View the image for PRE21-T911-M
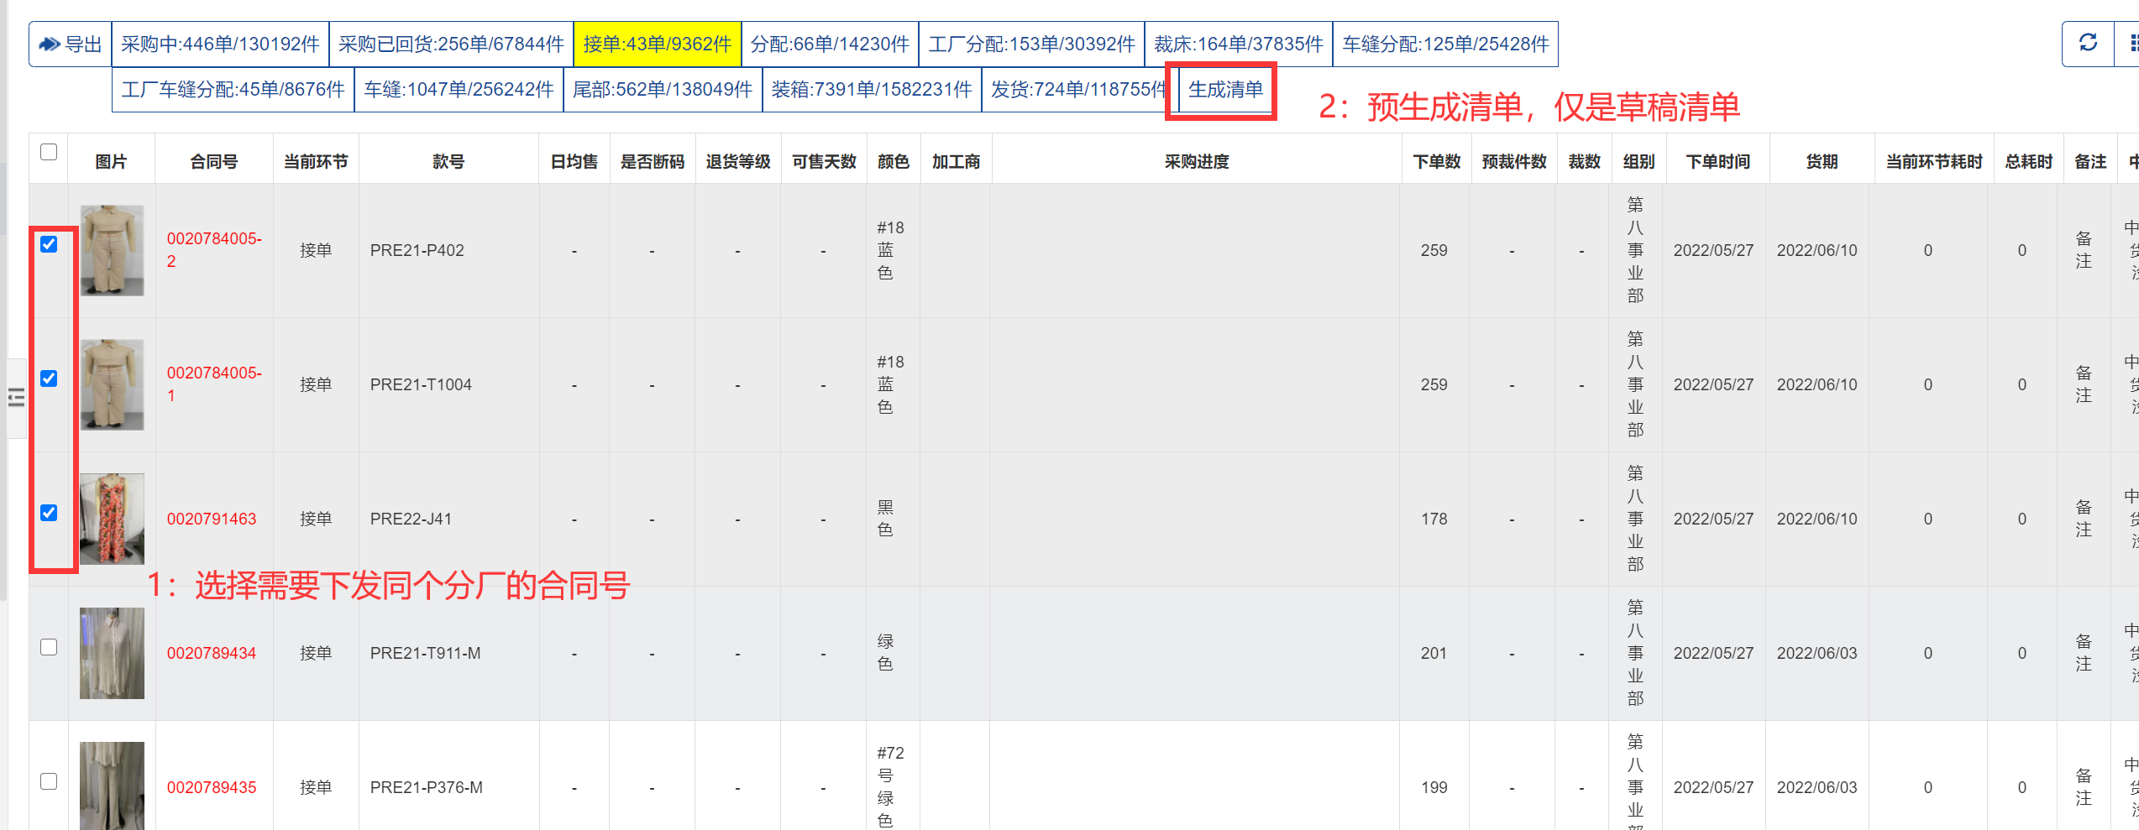The image size is (2139, 830). click(112, 653)
